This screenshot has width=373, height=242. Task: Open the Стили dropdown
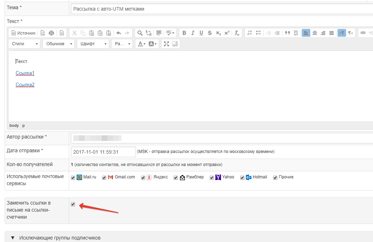tap(24, 44)
